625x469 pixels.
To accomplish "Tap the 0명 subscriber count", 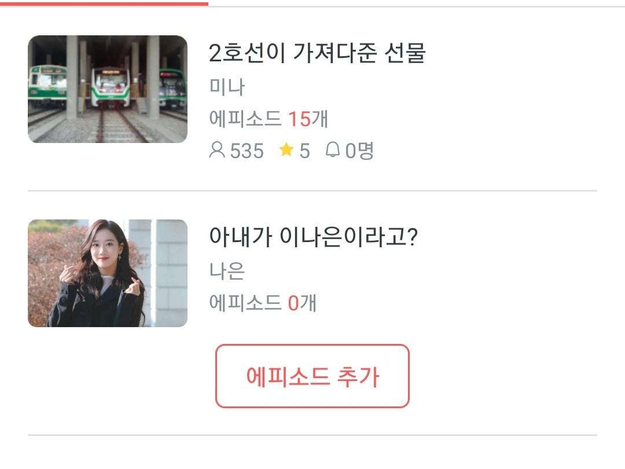I will point(359,151).
